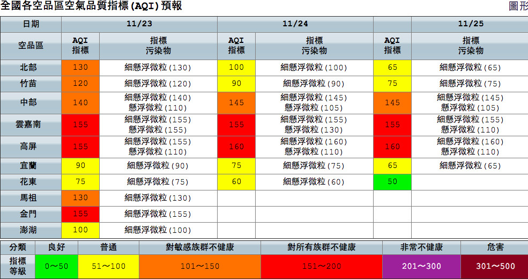
Task: Click the 11/24 date column header
Action: coord(295,24)
